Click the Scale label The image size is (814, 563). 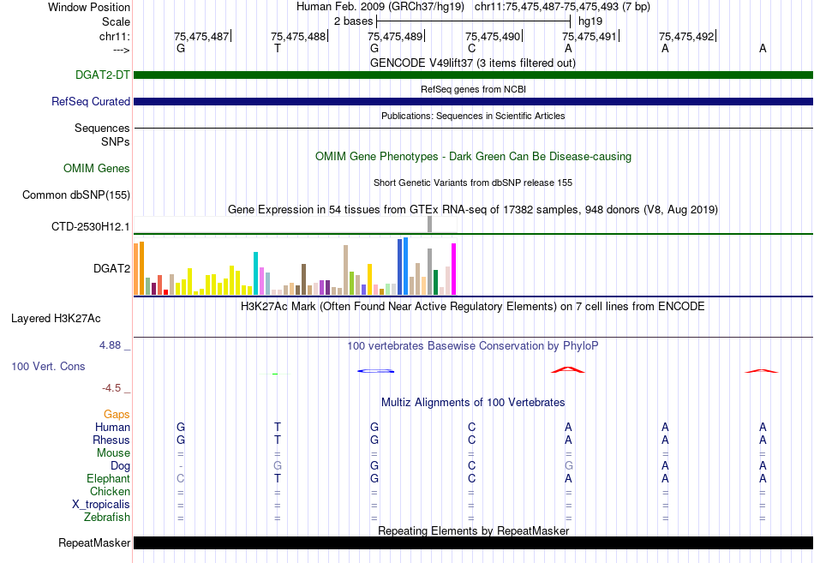116,21
